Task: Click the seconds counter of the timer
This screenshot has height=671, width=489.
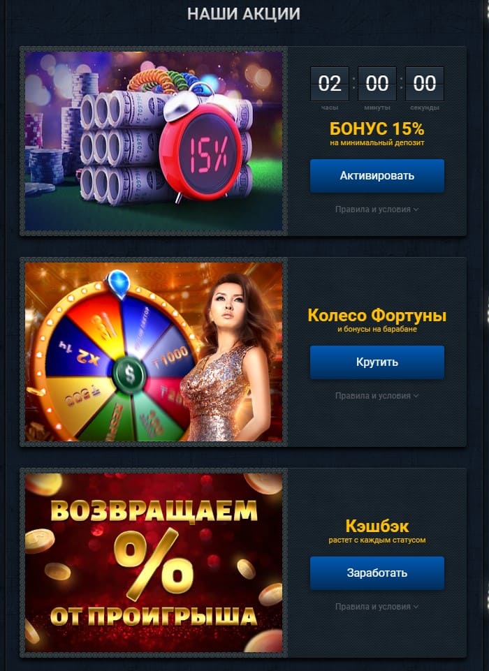Action: 425,84
